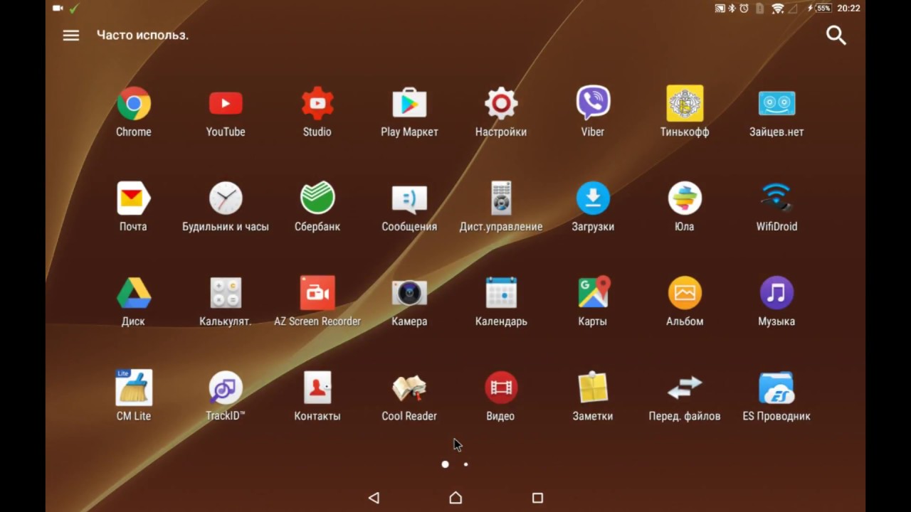This screenshot has height=512, width=911.
Task: Open YouTube Studio app
Action: click(x=317, y=104)
